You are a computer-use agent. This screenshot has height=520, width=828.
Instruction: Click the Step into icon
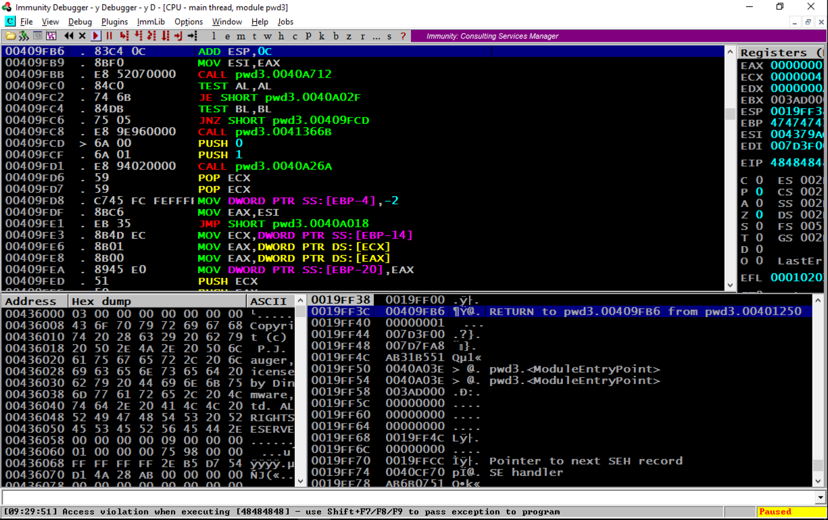(124, 36)
